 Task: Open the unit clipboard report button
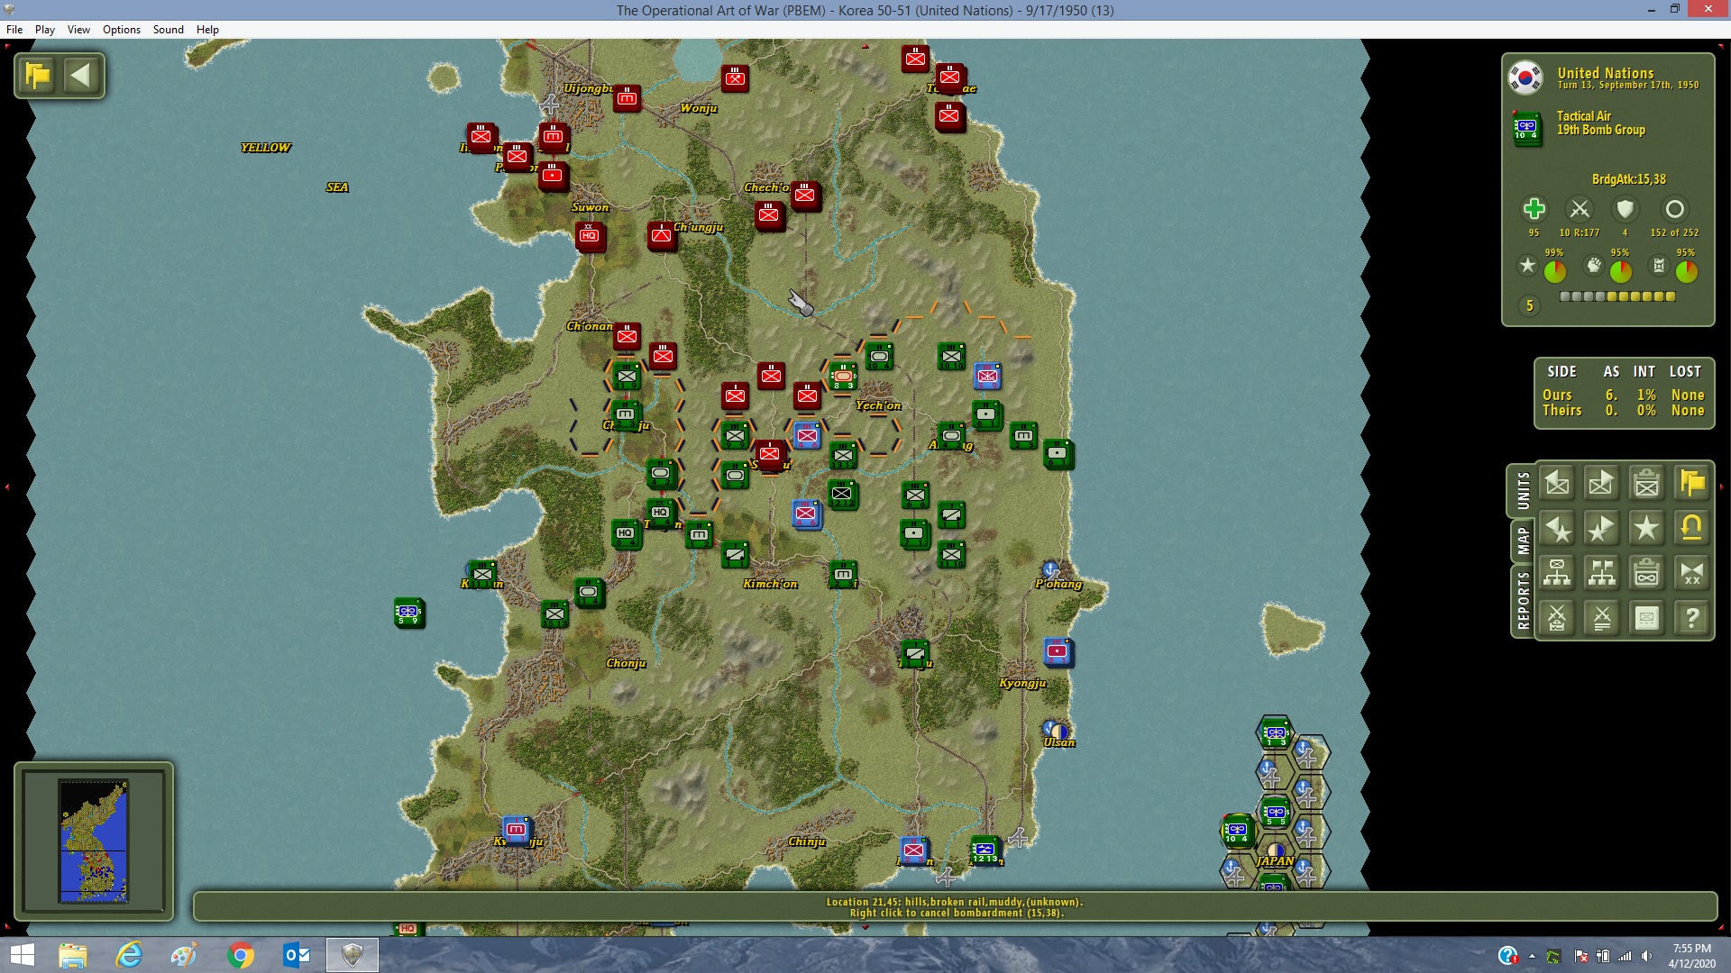(1647, 484)
